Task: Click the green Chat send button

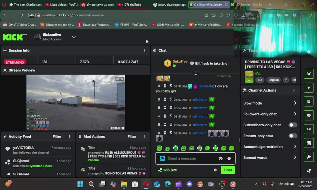Action: tap(228, 170)
